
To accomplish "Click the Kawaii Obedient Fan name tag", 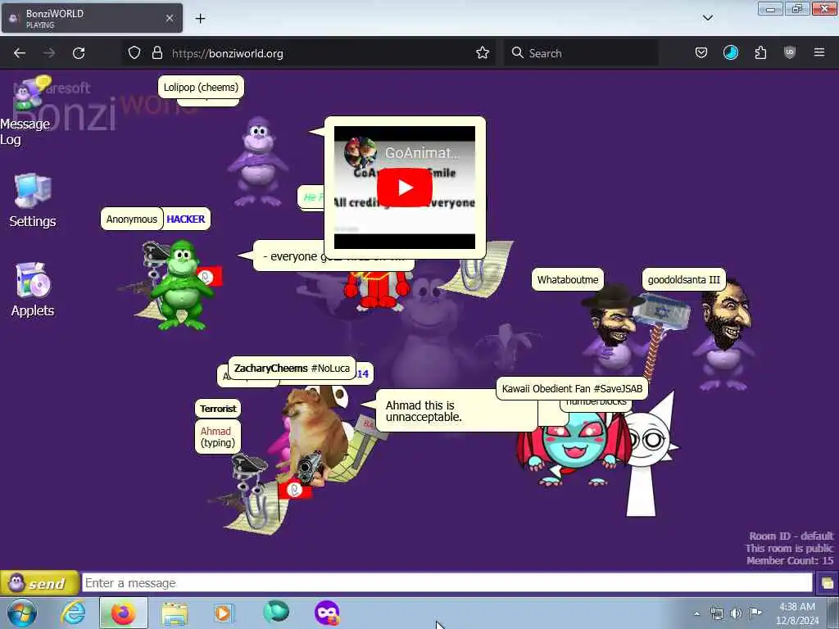I will click(572, 389).
